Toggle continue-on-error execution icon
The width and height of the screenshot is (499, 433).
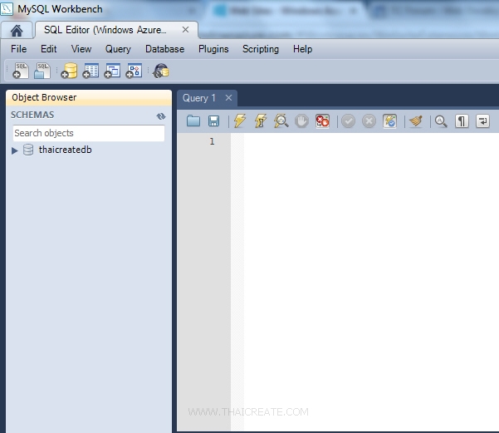click(x=322, y=121)
